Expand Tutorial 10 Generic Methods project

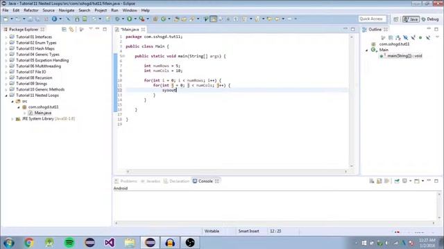[6, 89]
